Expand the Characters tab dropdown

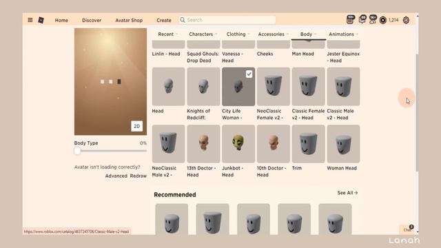[x=203, y=34]
